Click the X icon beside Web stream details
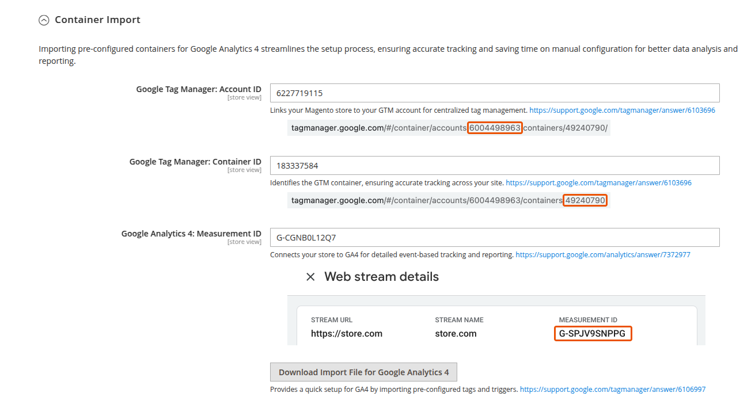The image size is (755, 408). (310, 277)
